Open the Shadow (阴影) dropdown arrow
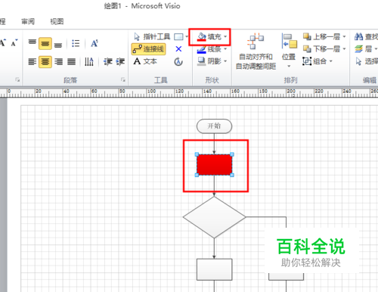The image size is (378, 292). 225,61
